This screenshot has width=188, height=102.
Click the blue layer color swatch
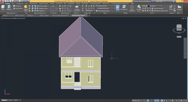[149, 6]
